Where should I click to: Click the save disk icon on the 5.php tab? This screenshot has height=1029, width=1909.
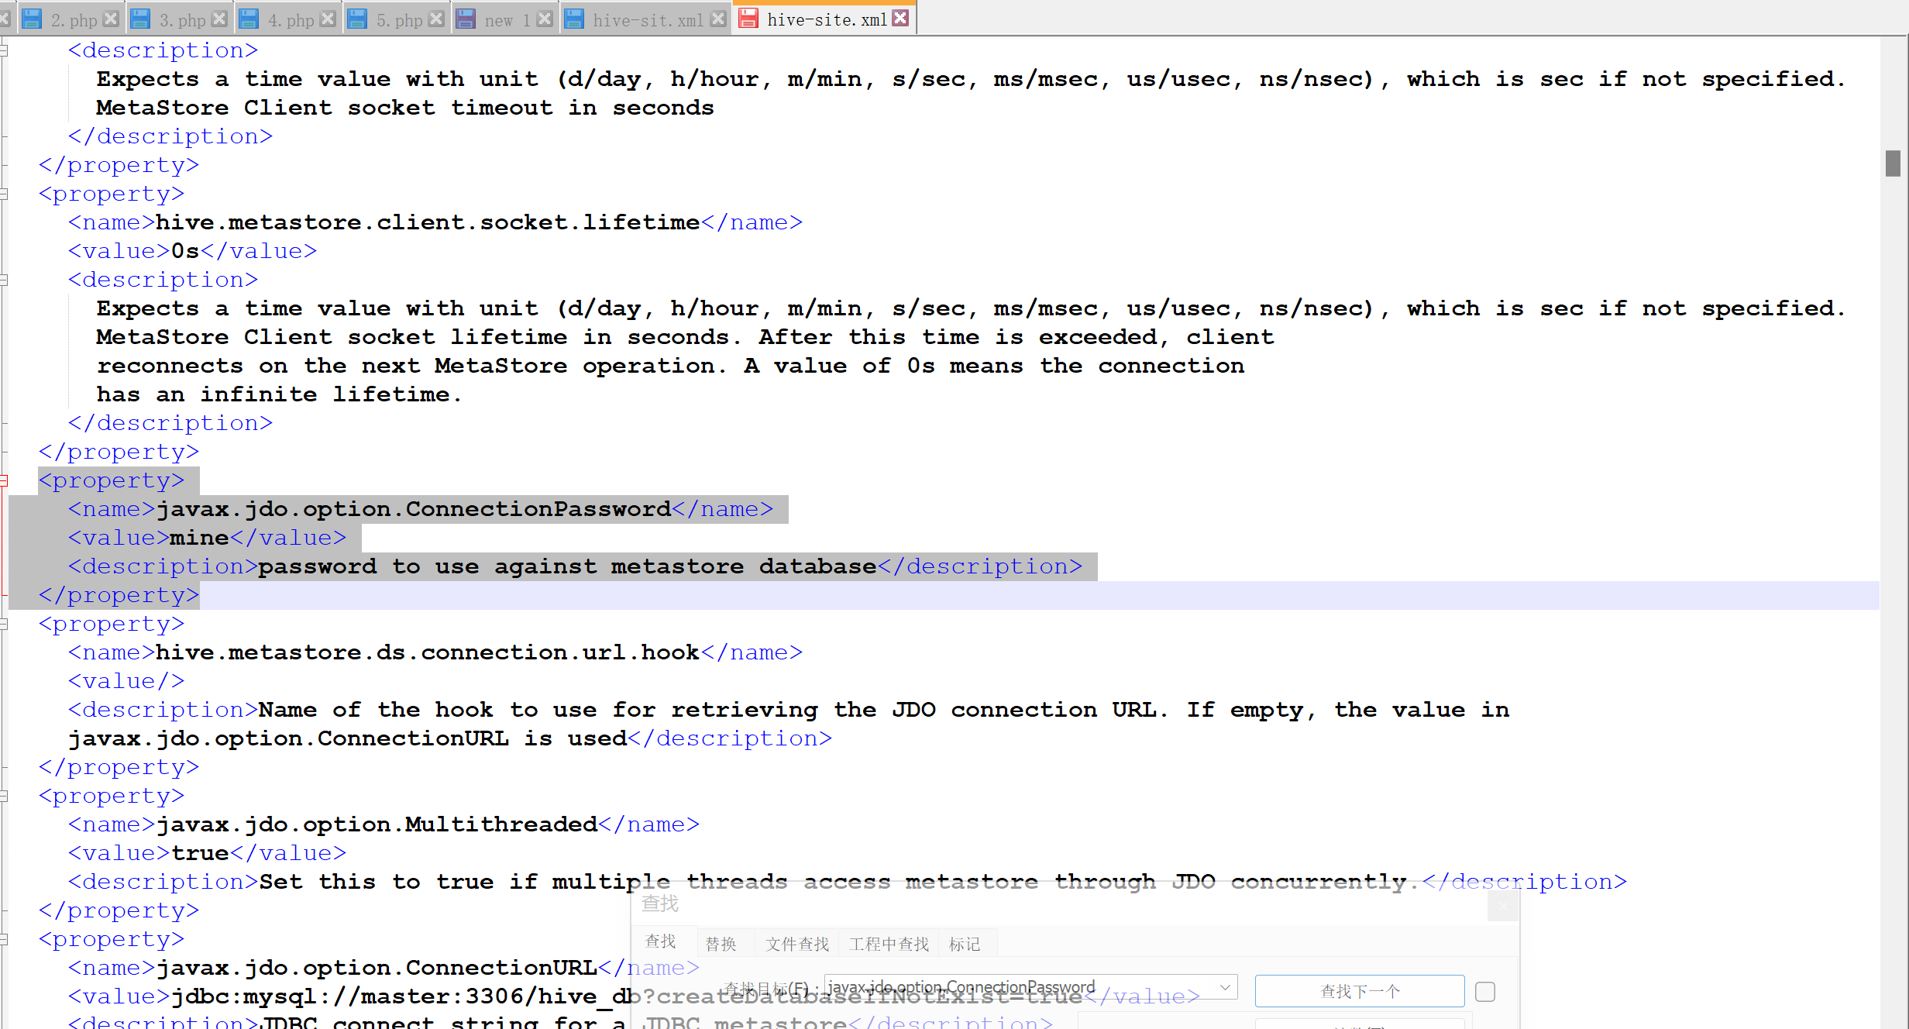coord(357,18)
